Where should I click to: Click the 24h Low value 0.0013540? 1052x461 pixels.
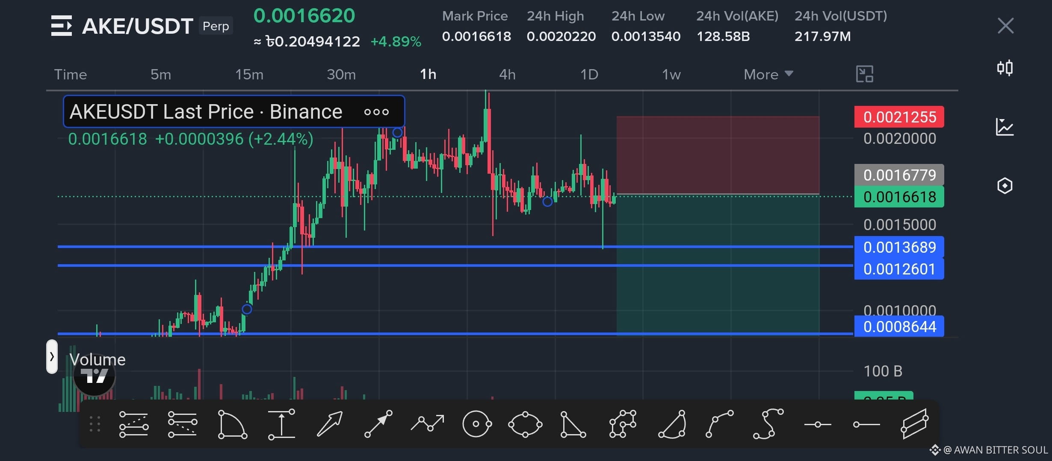(646, 36)
